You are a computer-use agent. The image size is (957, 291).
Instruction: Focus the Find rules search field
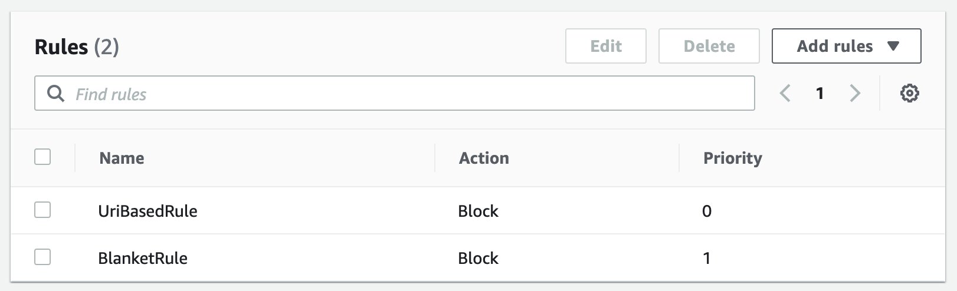395,93
